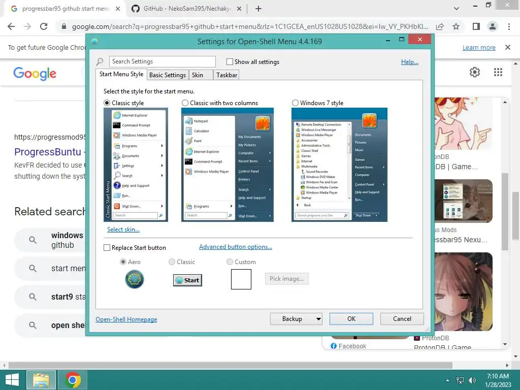This screenshot has height=390, width=520.
Task: Open a new Chrome tab
Action: [258, 9]
